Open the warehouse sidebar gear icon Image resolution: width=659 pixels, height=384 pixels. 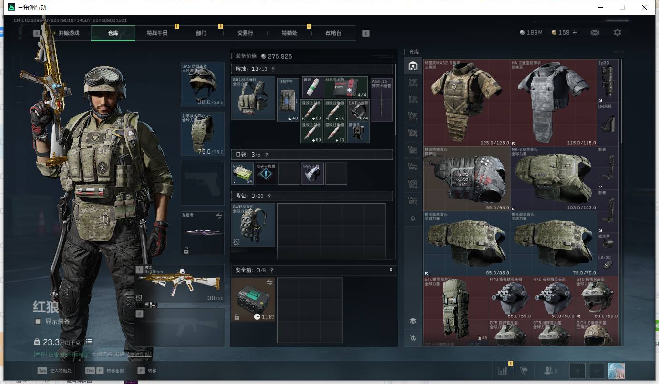click(413, 218)
